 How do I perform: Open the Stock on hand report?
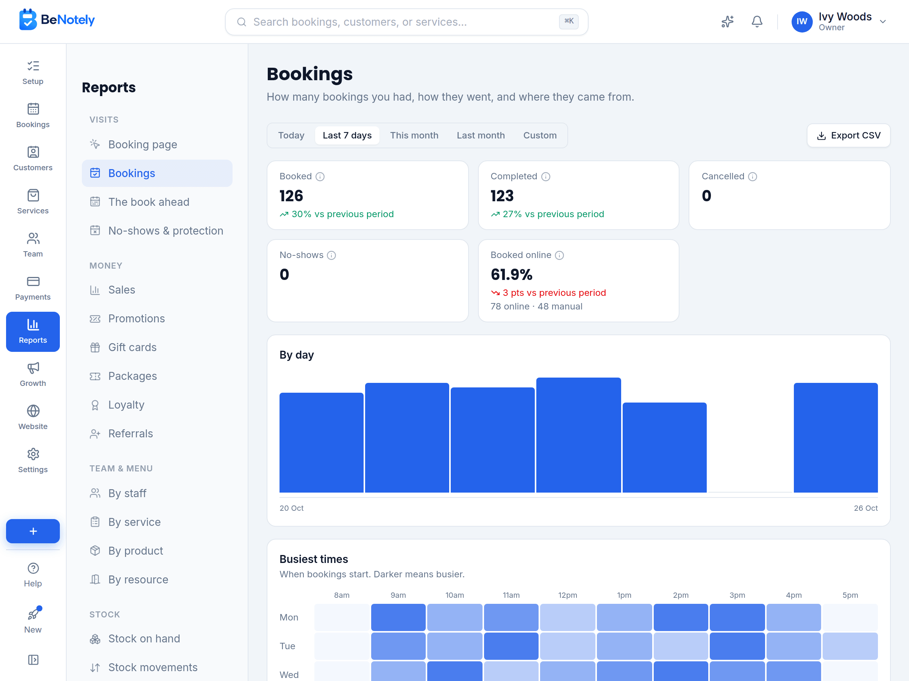point(157,639)
